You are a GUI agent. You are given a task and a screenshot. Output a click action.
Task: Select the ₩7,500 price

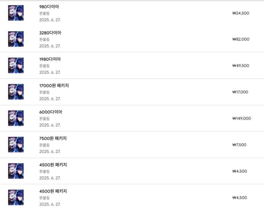(239, 145)
